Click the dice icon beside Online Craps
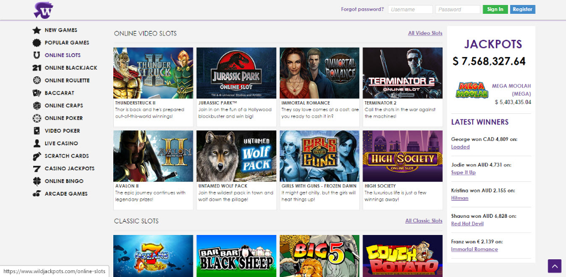 coord(36,106)
